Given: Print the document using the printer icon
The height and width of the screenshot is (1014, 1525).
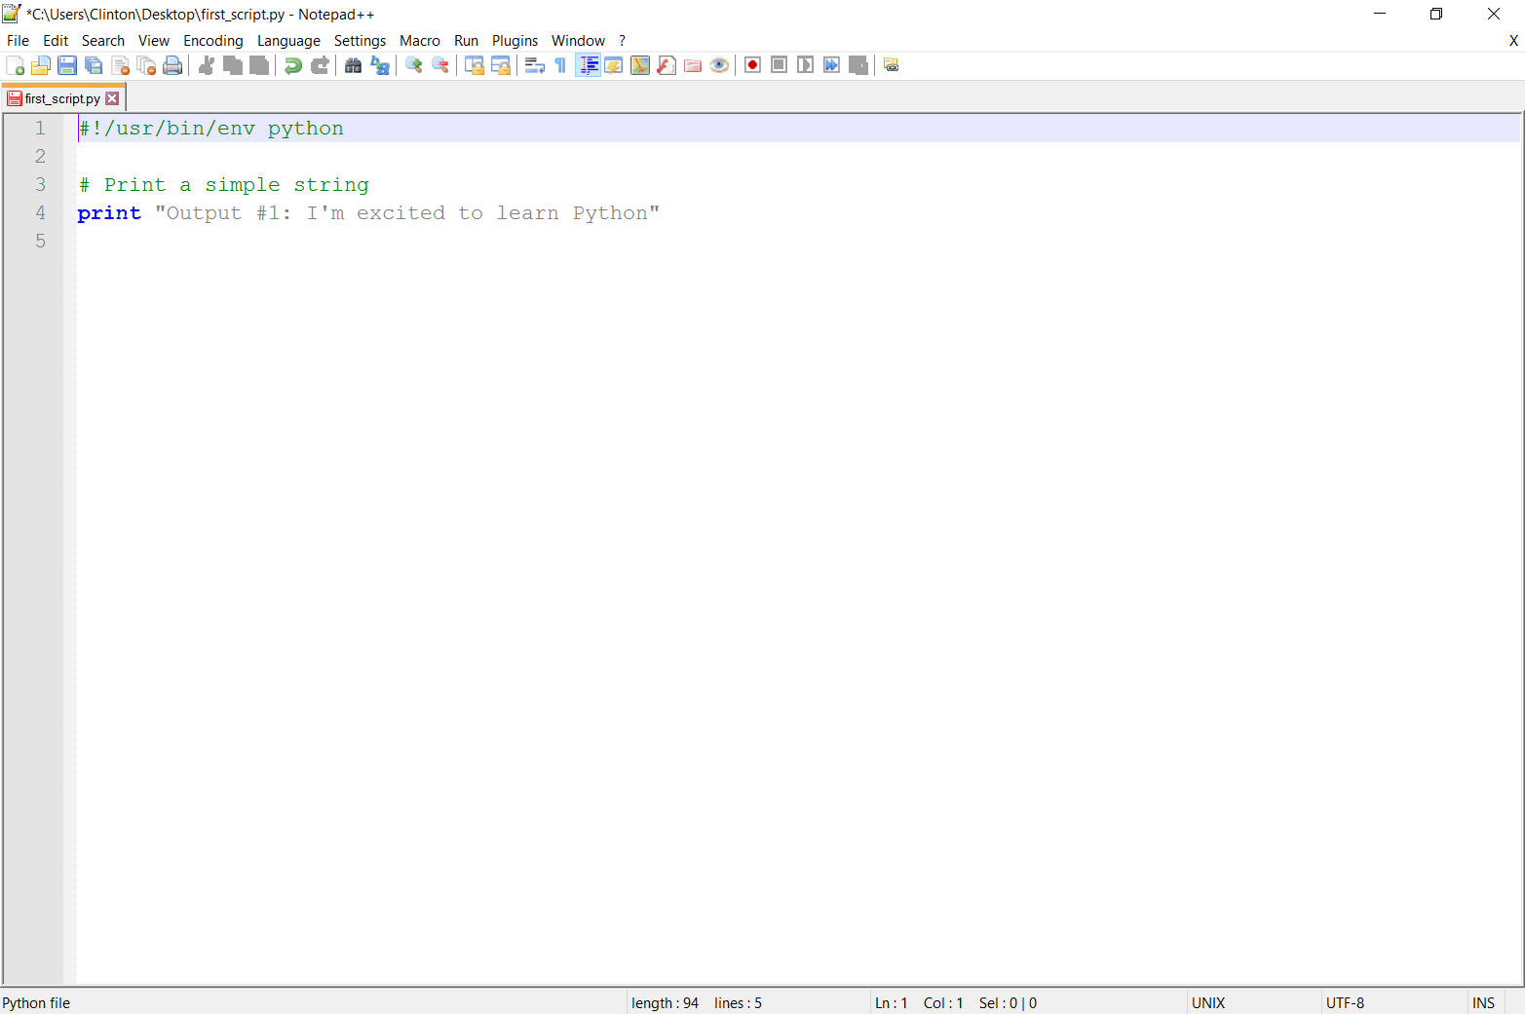Looking at the screenshot, I should [172, 65].
